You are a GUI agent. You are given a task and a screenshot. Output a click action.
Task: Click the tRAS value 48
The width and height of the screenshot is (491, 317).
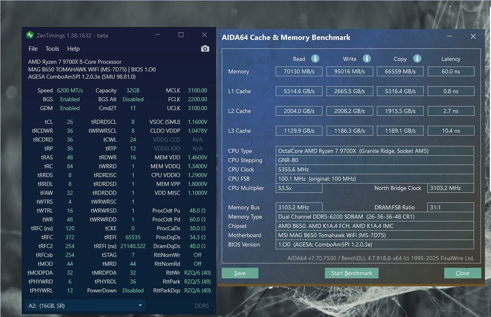coord(70,157)
